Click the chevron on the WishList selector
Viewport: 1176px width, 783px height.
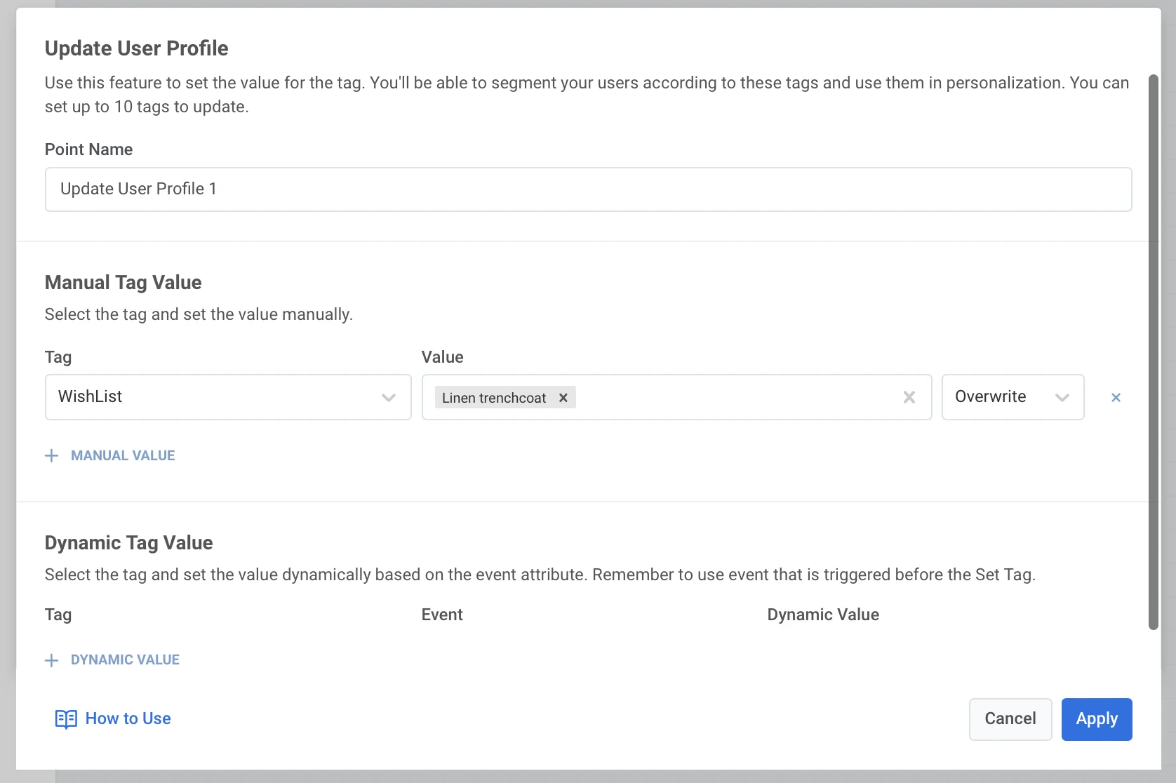(389, 398)
